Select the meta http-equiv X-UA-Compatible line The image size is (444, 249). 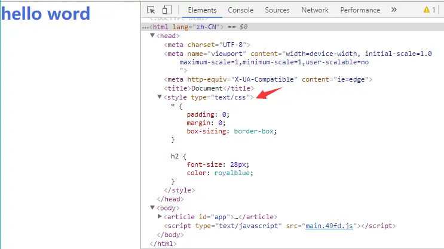click(268, 79)
